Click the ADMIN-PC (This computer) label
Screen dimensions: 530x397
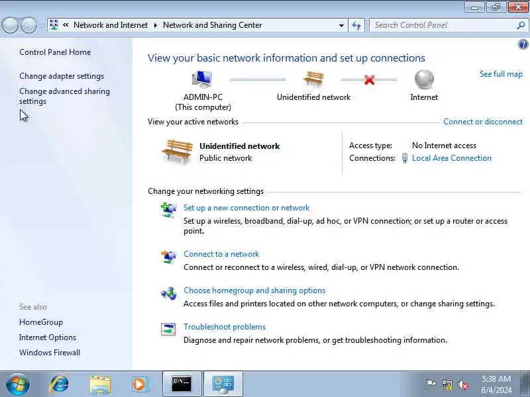tap(203, 102)
